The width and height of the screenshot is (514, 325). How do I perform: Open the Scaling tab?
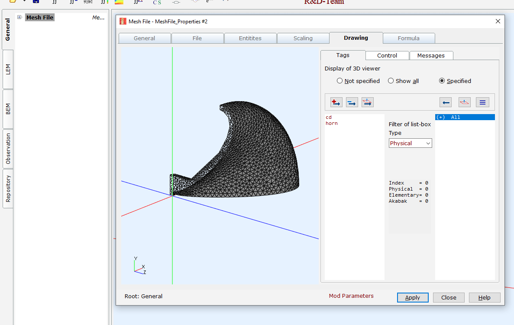tap(303, 38)
